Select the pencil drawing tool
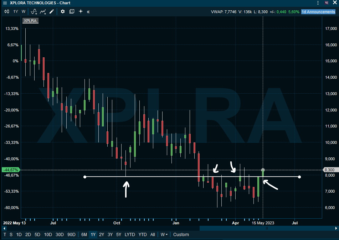The image size is (339, 240). point(51,11)
